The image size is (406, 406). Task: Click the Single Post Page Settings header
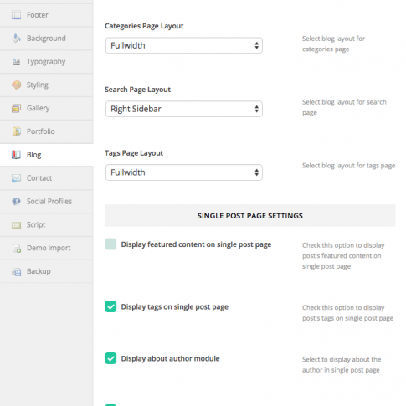(250, 216)
